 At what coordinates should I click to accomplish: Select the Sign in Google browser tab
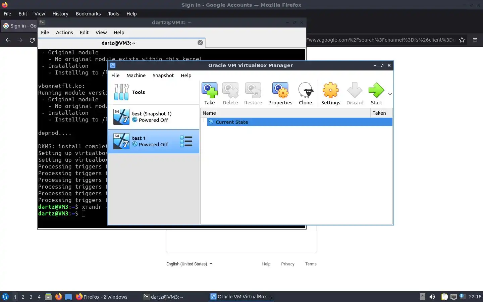(x=19, y=26)
